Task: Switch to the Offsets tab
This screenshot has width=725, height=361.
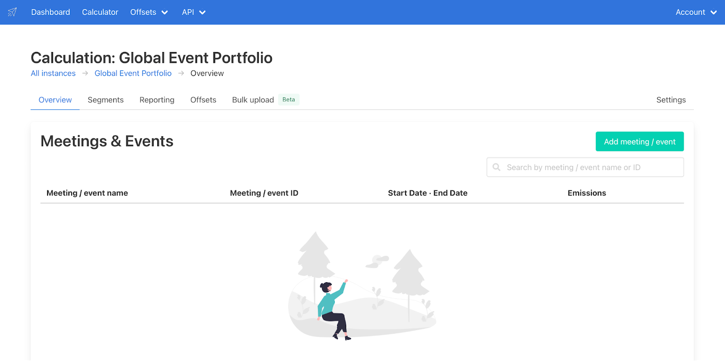Action: tap(203, 100)
